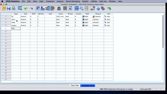Open the Utilities menu
167x94 pixels.
(94, 1)
